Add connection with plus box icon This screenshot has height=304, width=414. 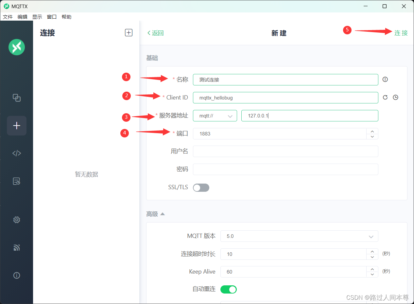click(x=129, y=33)
